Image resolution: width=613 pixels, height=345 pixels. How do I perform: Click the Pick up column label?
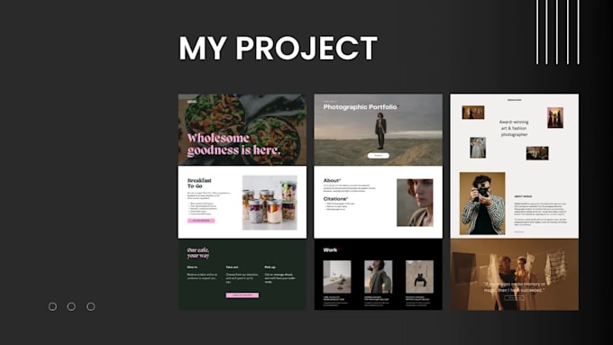(270, 268)
